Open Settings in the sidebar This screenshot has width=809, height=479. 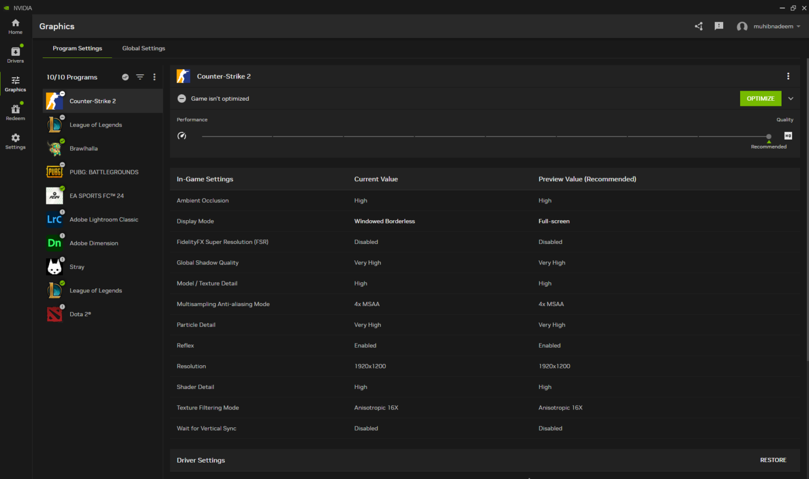tap(15, 141)
